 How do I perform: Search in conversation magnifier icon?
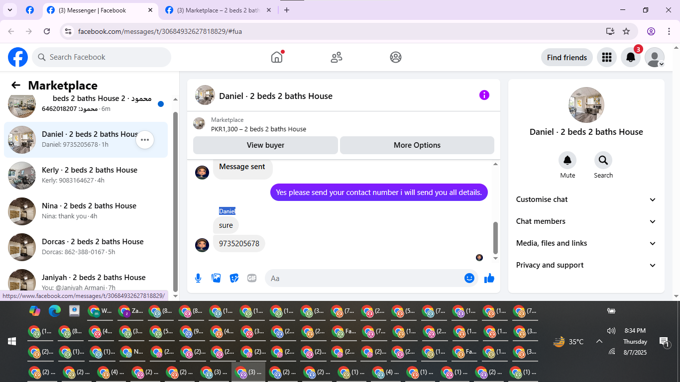(x=603, y=160)
